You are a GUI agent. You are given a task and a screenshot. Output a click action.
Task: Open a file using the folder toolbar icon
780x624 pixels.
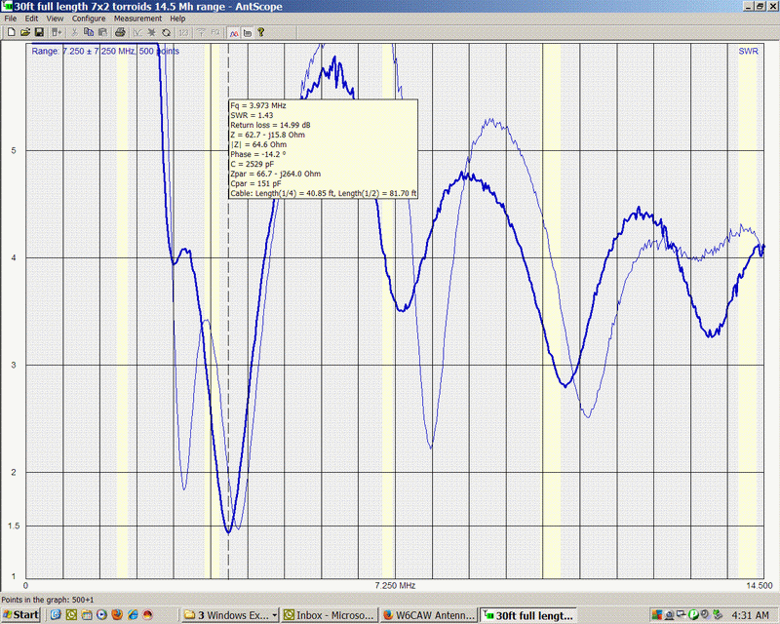click(25, 32)
